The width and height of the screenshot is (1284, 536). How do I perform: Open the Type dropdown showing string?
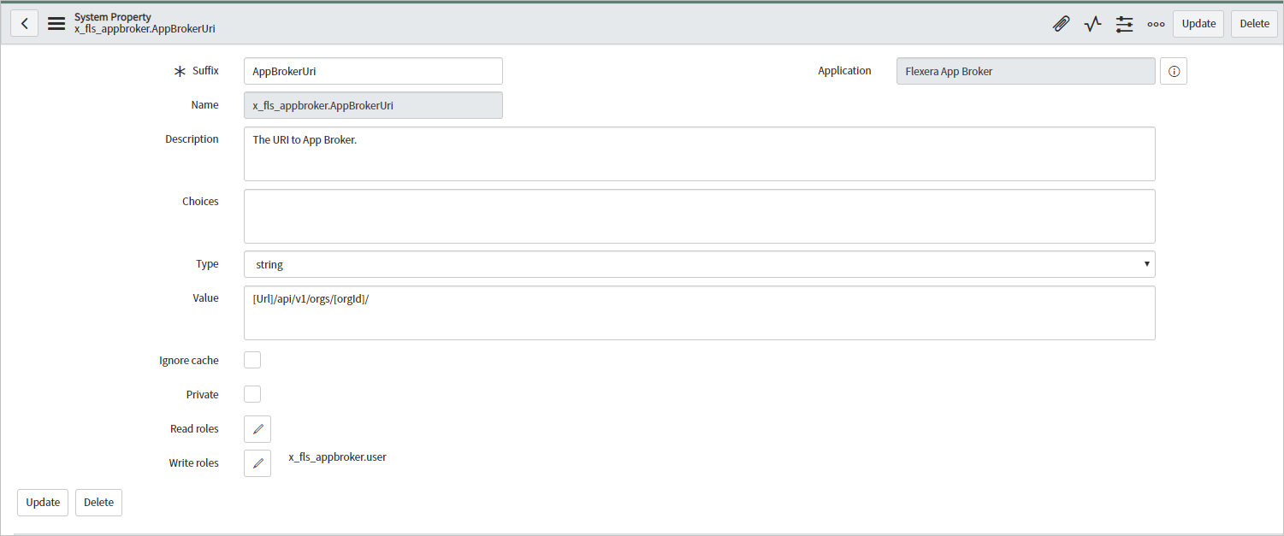coord(699,264)
